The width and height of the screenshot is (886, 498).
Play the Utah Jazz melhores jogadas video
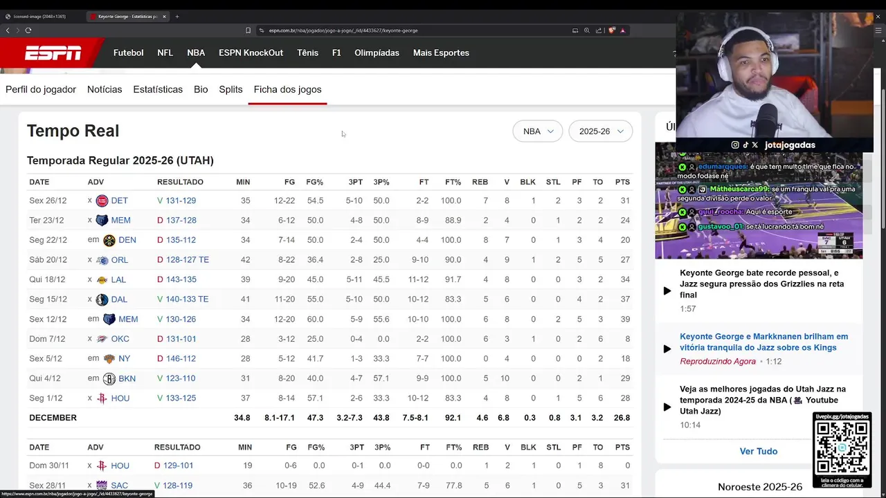[x=667, y=407]
